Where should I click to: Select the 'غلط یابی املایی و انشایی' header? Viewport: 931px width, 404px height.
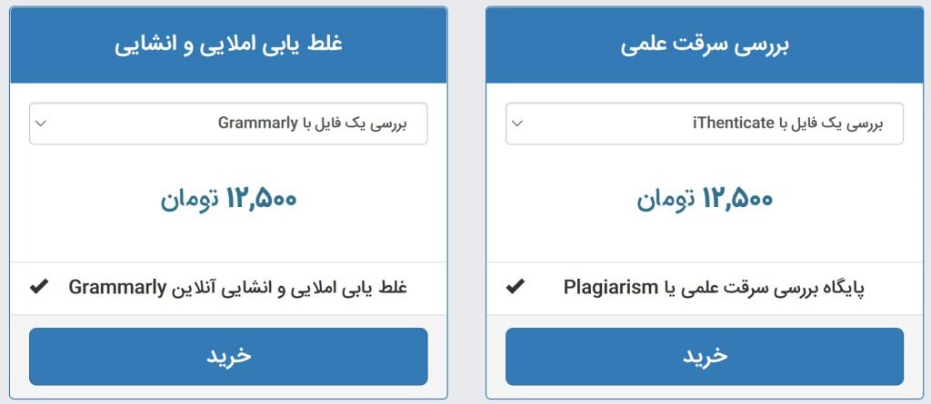click(228, 46)
